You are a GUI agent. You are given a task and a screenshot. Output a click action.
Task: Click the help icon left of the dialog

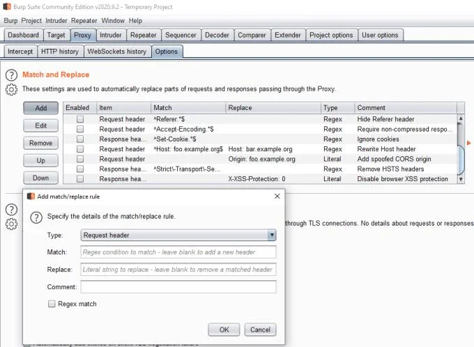(11, 210)
